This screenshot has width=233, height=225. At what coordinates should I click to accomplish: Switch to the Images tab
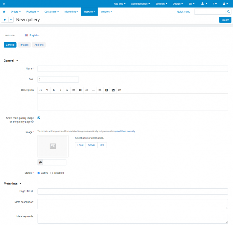[x=24, y=45]
